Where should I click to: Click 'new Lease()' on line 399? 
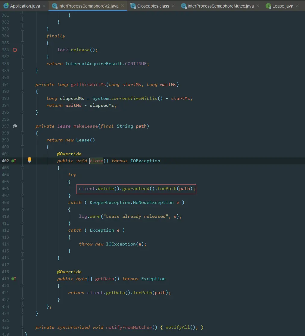coord(80,140)
